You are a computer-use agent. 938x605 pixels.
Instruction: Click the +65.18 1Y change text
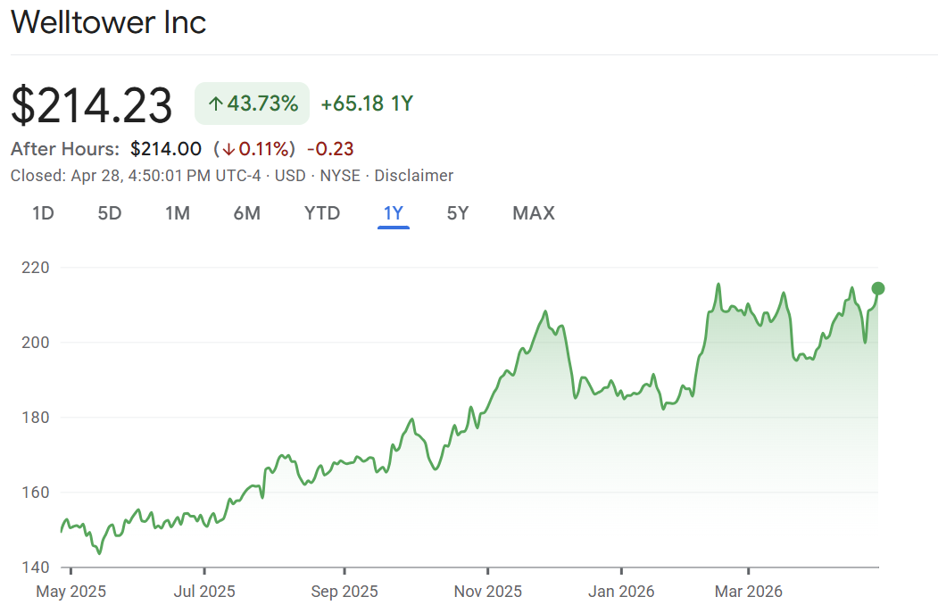click(x=366, y=104)
